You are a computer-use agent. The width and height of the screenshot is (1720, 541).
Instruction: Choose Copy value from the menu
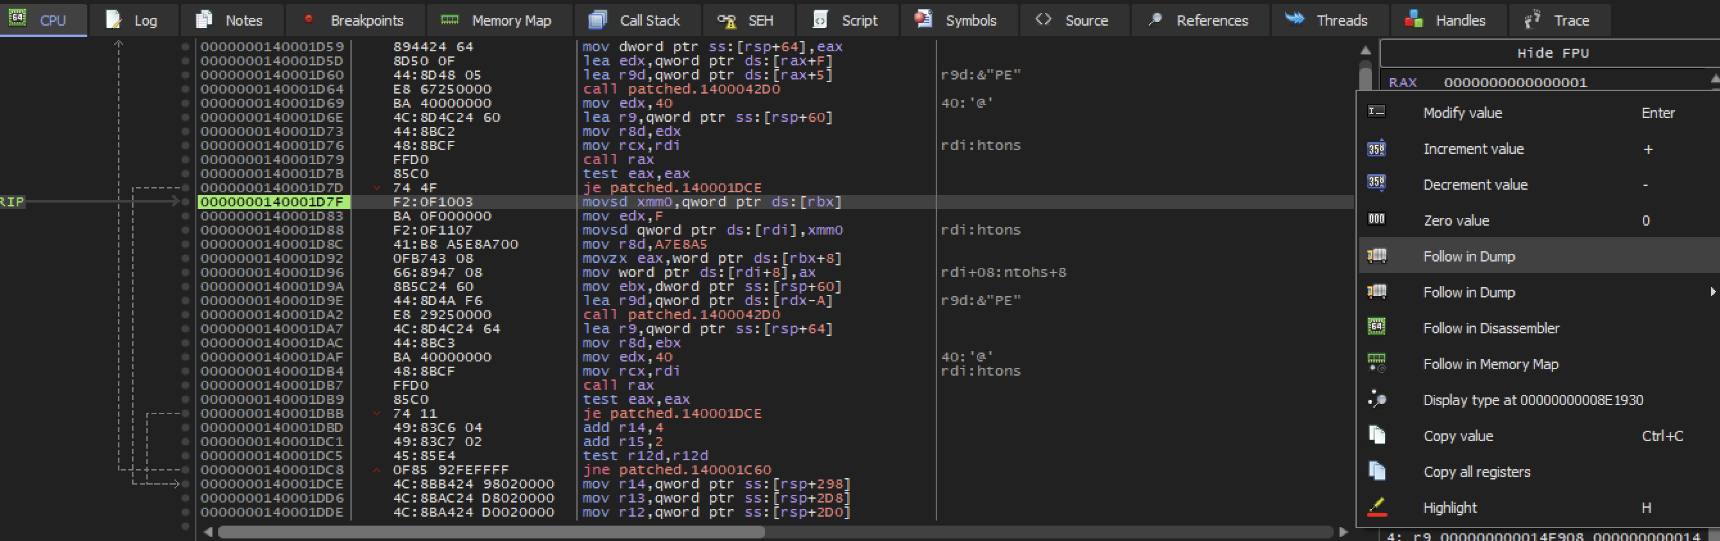tap(1538, 437)
